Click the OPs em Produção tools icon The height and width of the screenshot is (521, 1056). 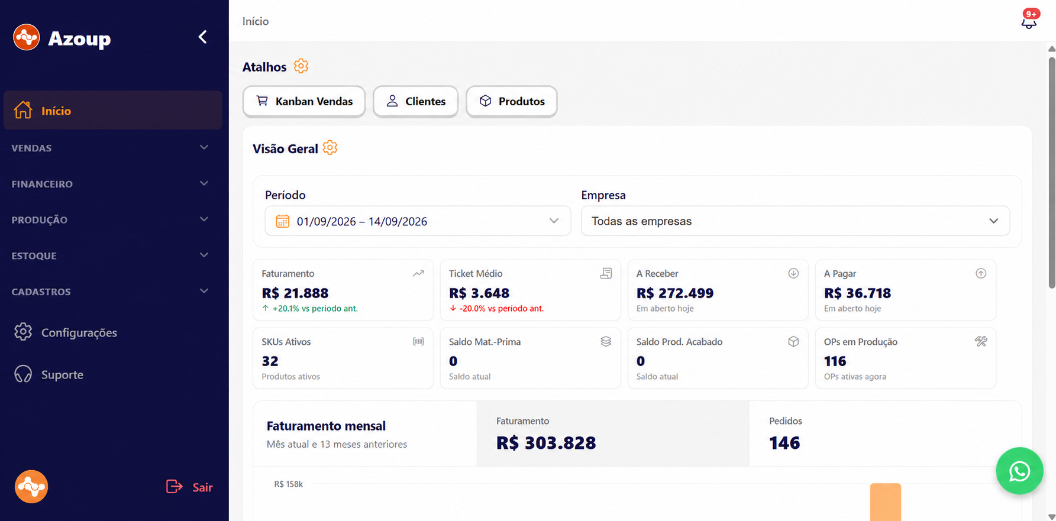981,341
